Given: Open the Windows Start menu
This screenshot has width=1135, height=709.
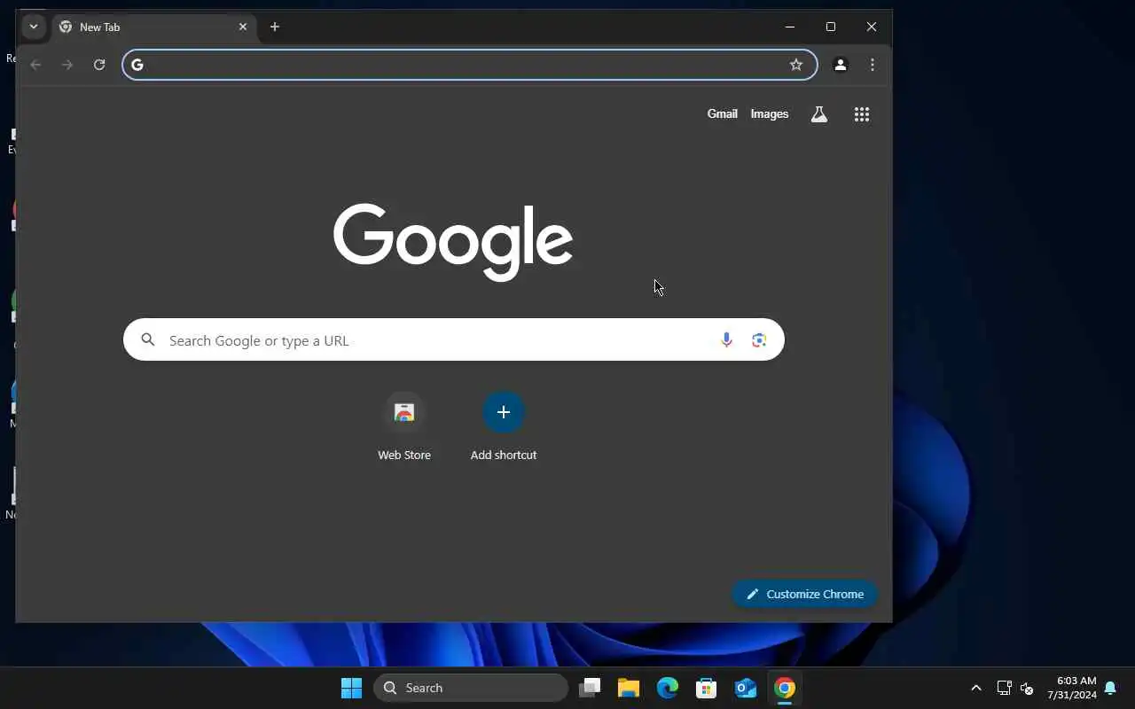Looking at the screenshot, I should pyautogui.click(x=352, y=689).
